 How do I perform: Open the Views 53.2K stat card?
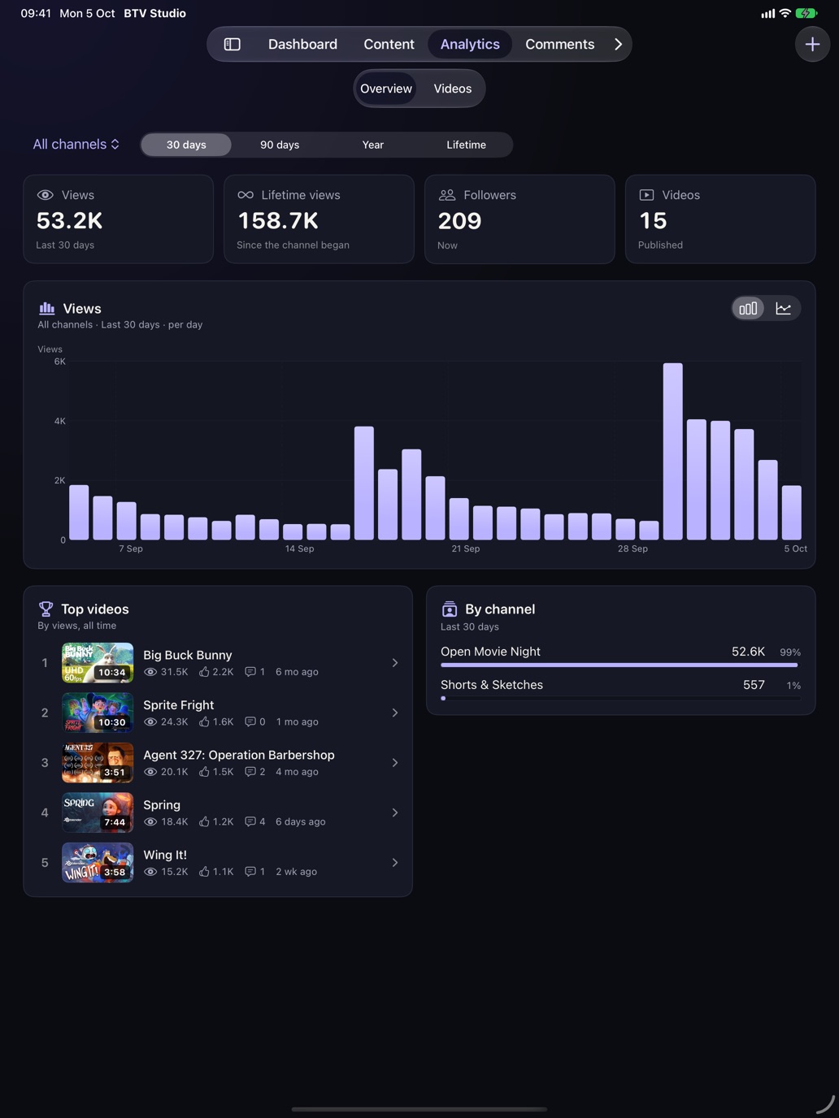click(119, 219)
